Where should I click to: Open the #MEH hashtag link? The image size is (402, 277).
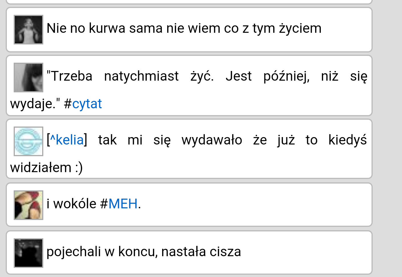point(123,204)
